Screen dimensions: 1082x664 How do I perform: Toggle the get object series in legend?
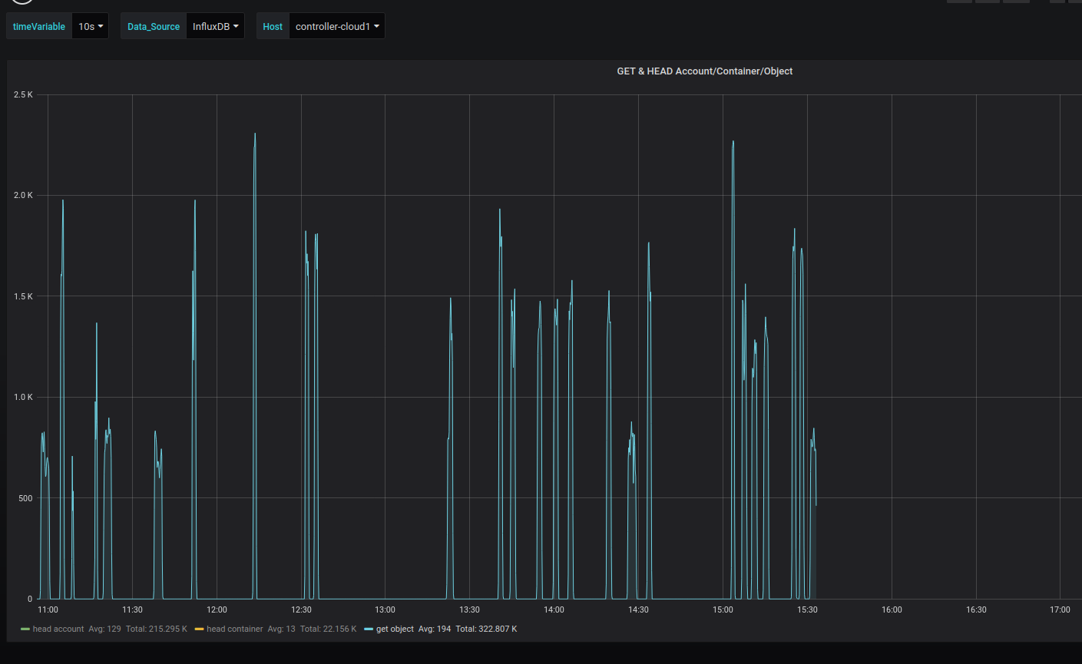click(x=395, y=629)
